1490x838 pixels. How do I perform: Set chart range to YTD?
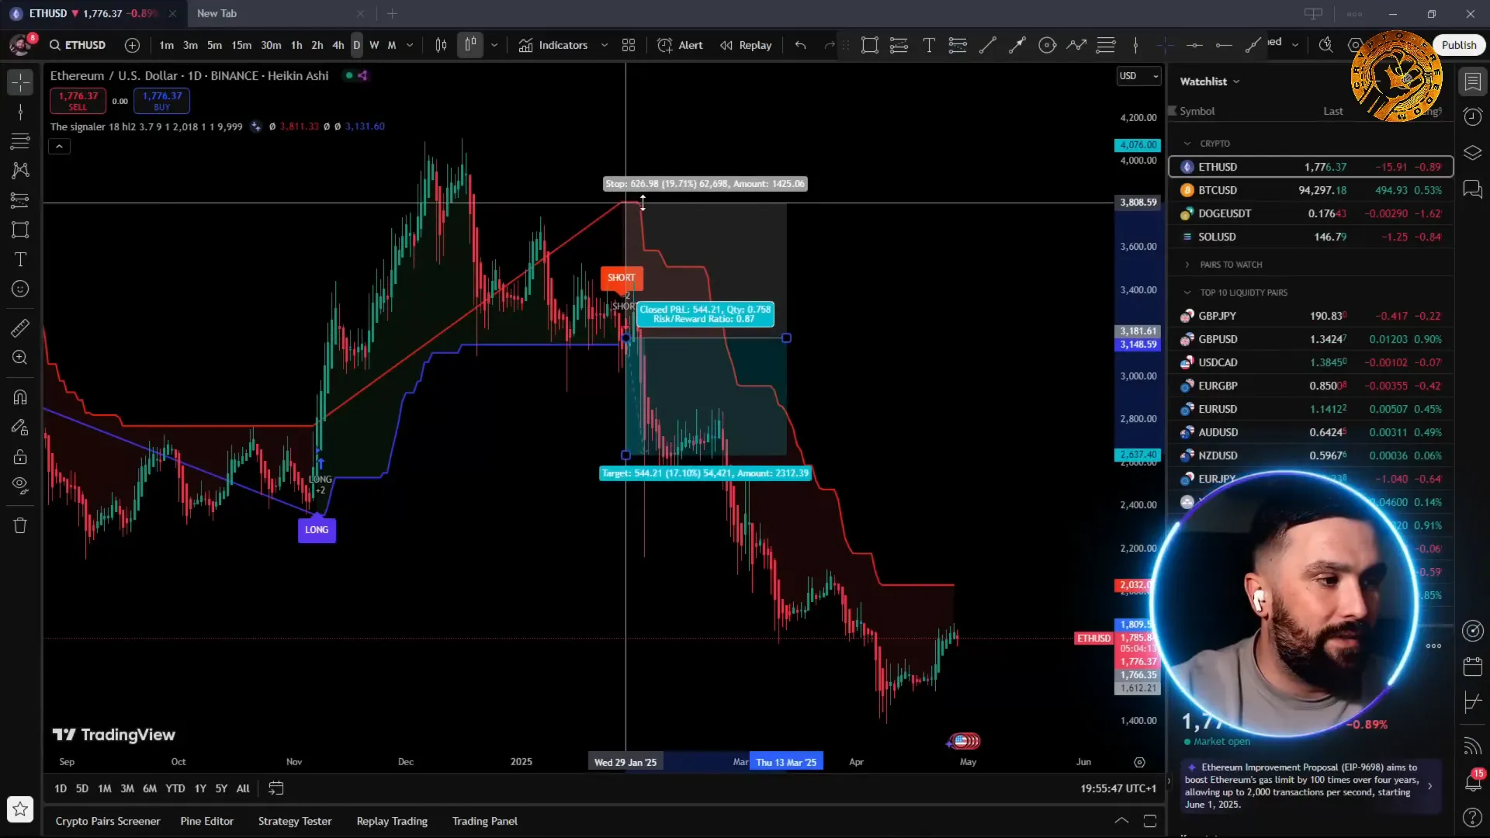(x=175, y=788)
